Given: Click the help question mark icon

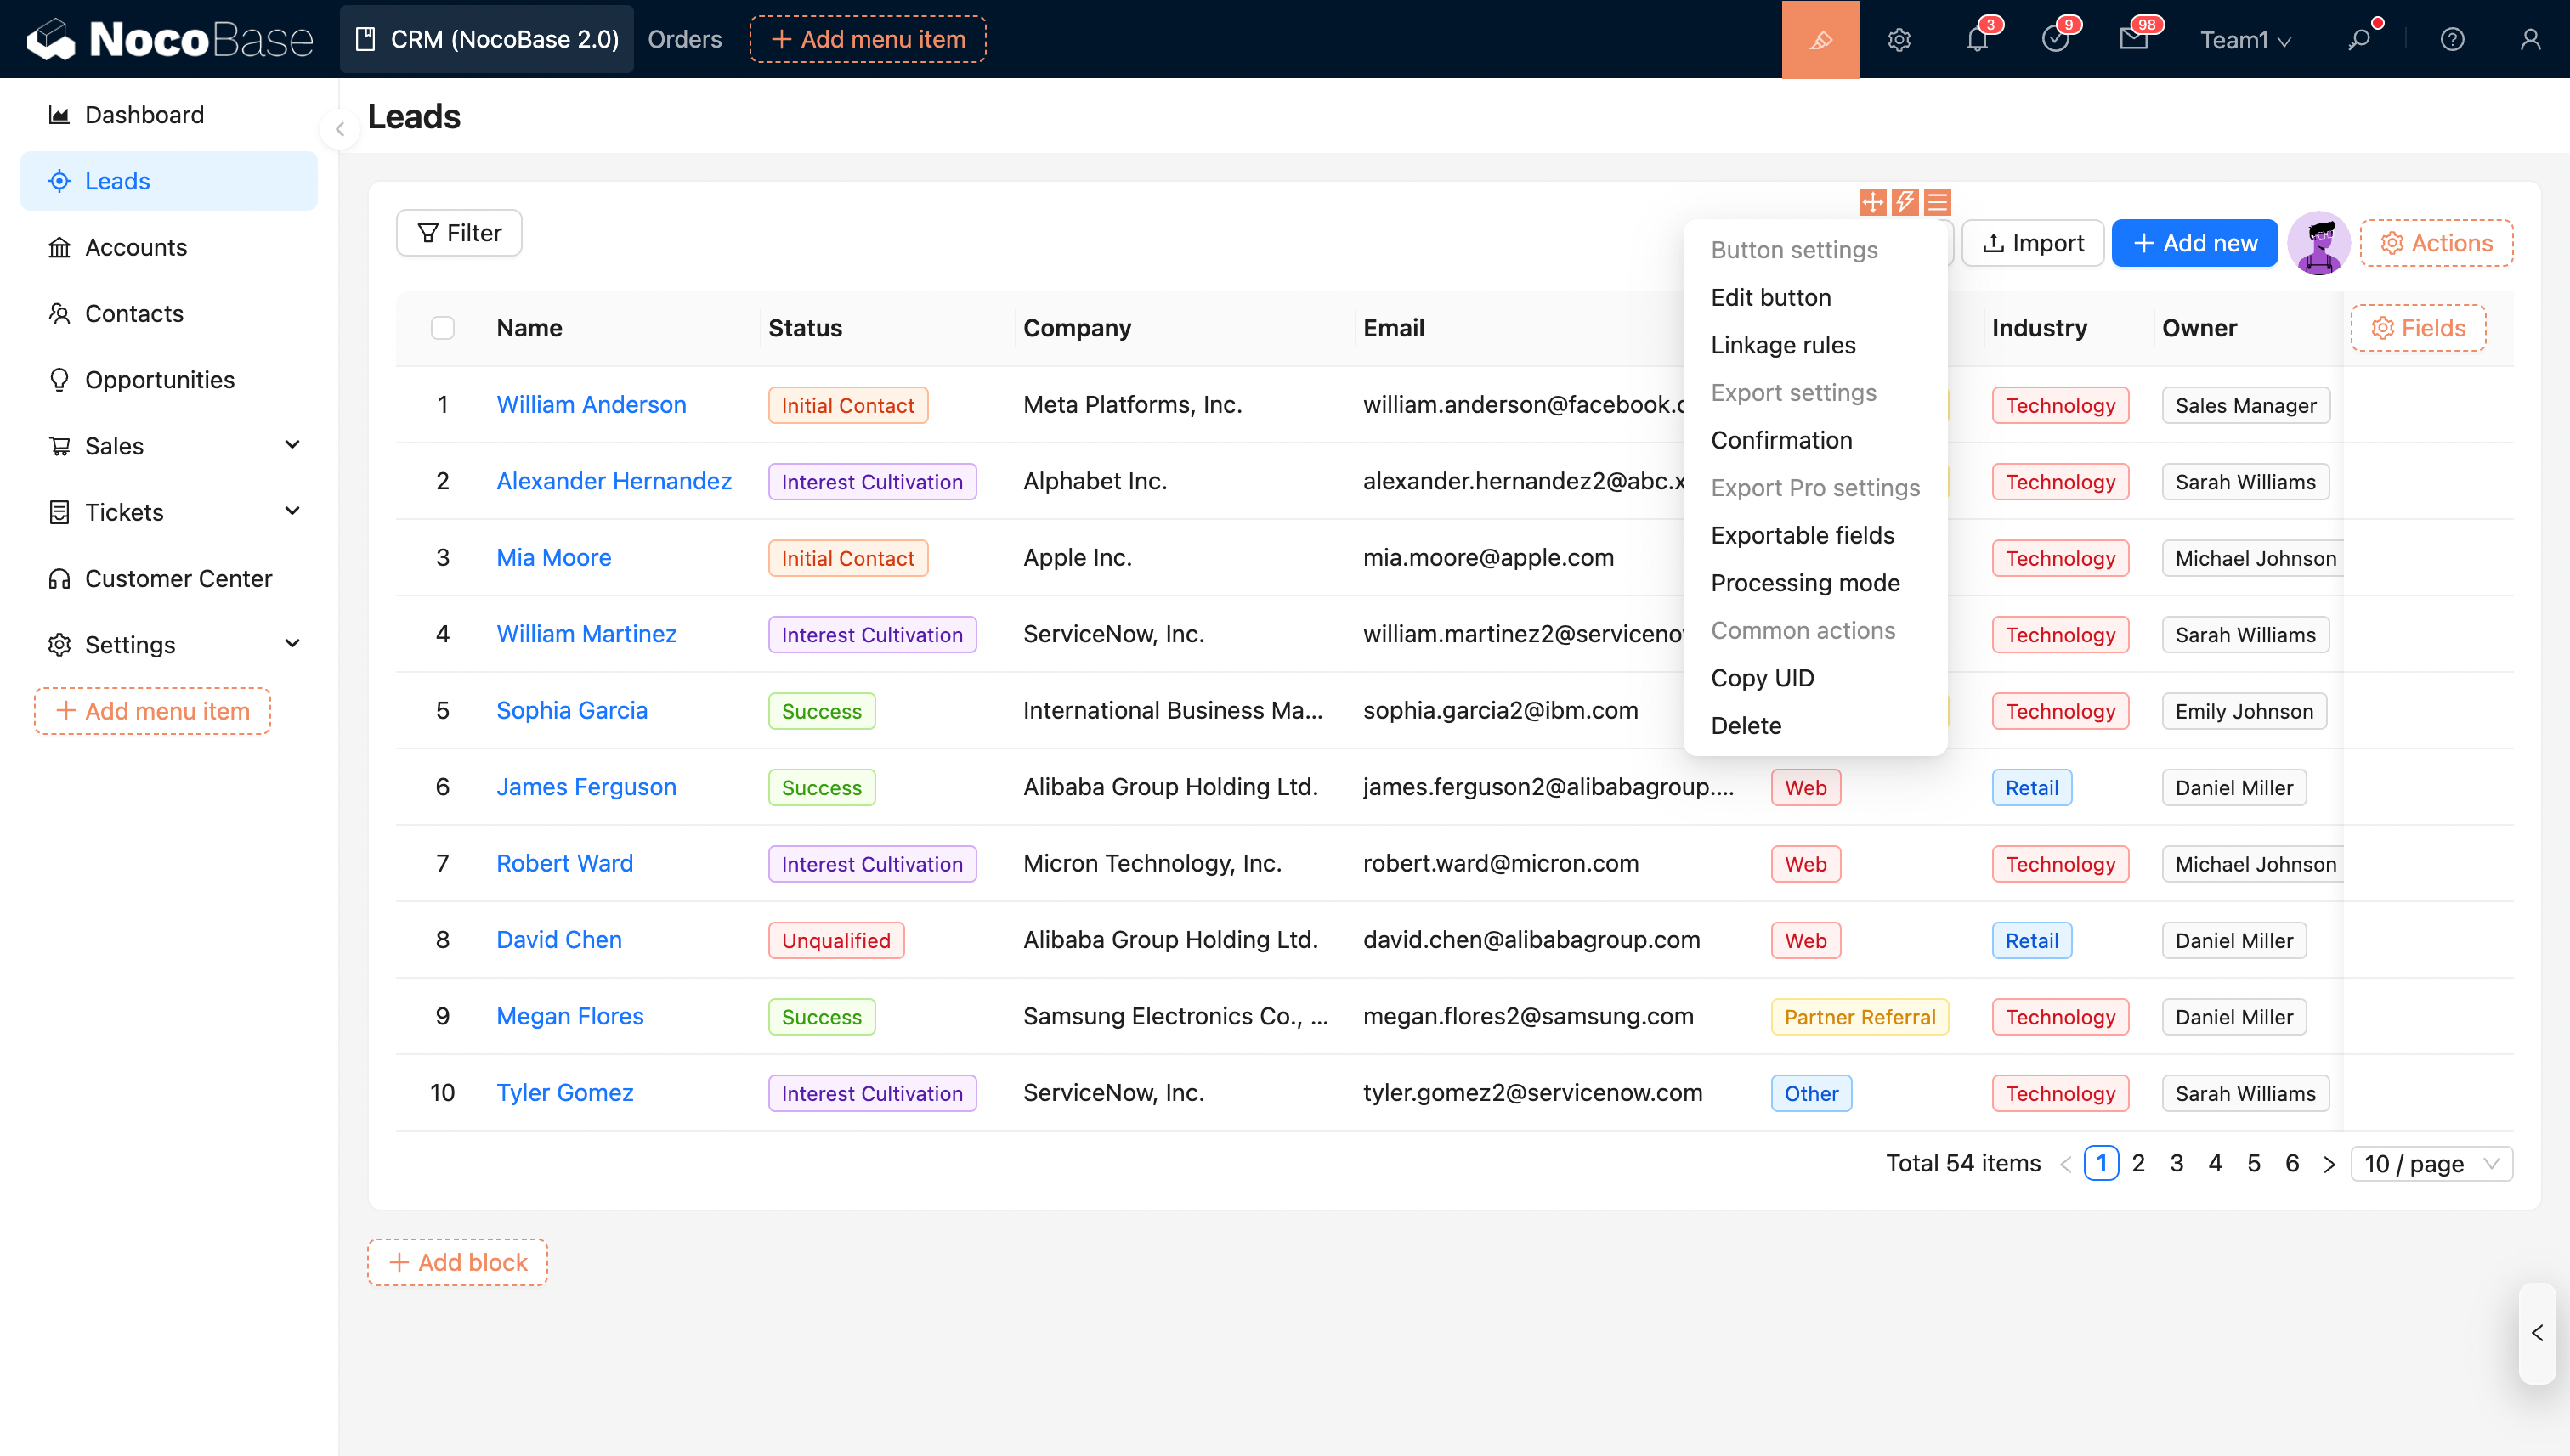Looking at the screenshot, I should coord(2452,39).
